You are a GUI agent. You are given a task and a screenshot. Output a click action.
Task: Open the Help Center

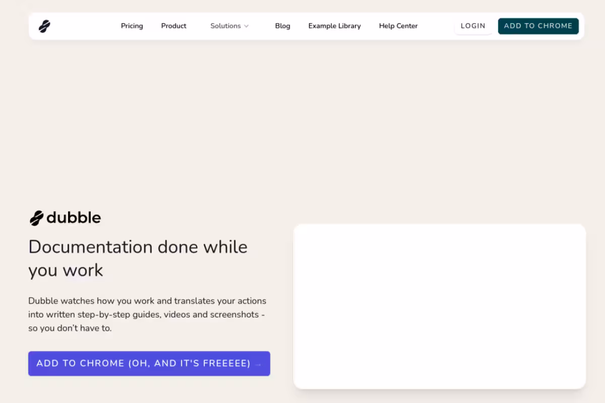coord(398,26)
